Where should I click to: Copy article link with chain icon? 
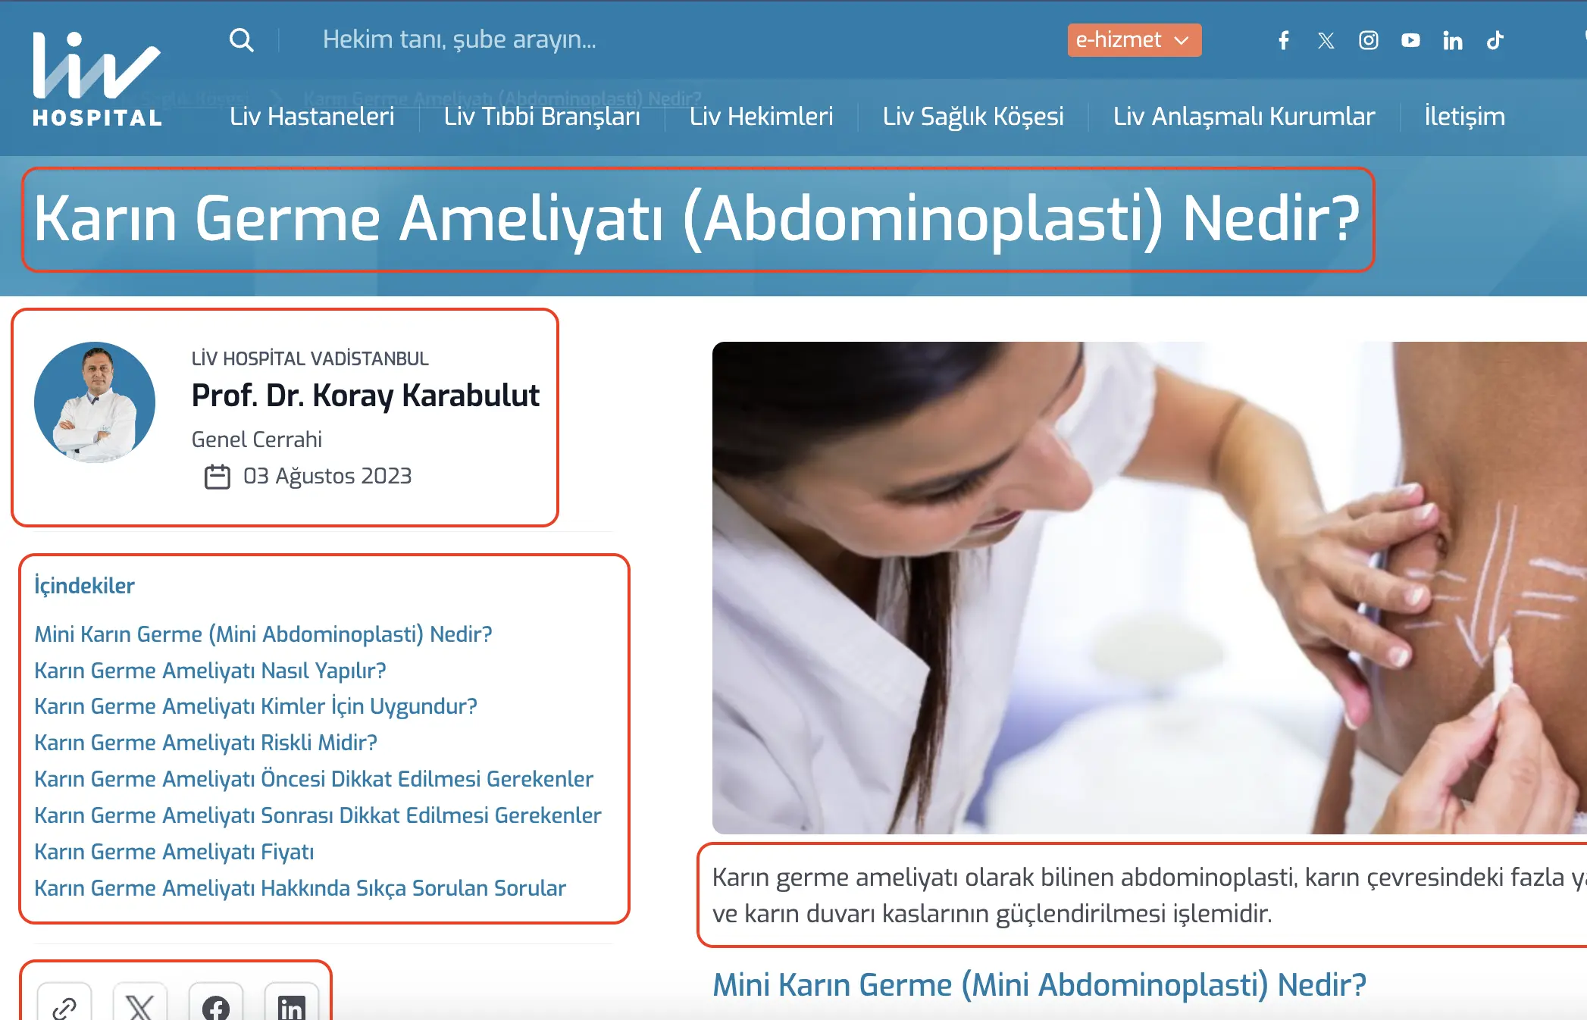pyautogui.click(x=64, y=1002)
